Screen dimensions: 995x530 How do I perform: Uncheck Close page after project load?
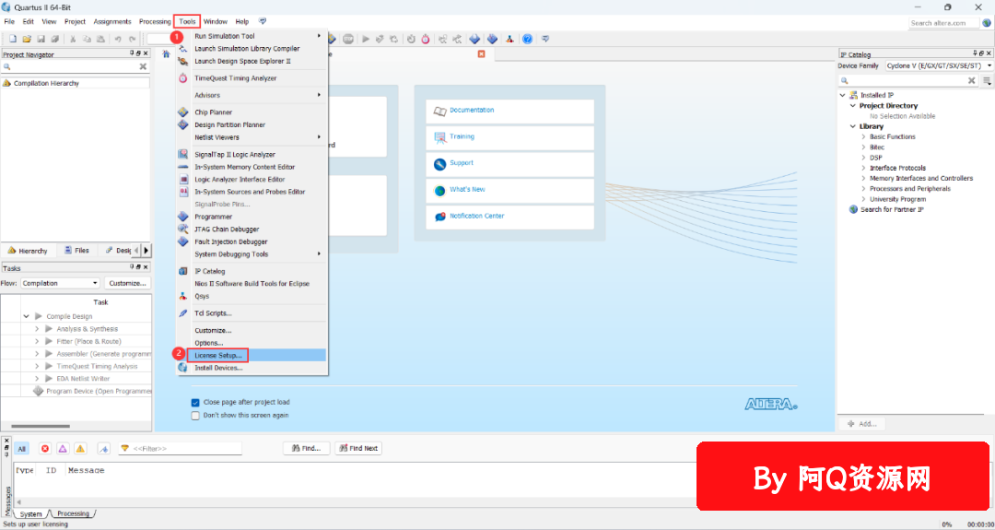coord(195,403)
